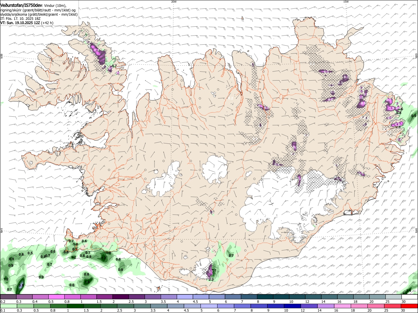The height and width of the screenshot is (313, 418).
Task: Pick upper-row lavender swatch between 4 and 4.5
Action: [x=185, y=297]
